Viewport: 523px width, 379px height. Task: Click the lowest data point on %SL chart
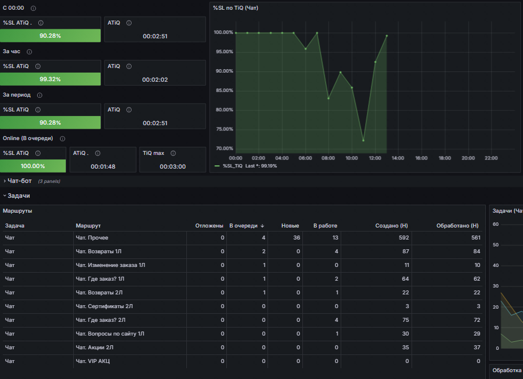pos(363,141)
